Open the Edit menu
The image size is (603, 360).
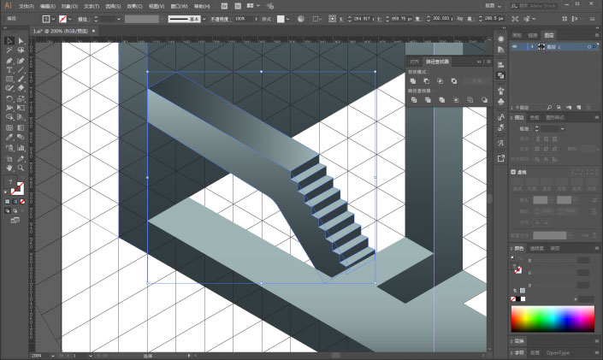[x=48, y=6]
